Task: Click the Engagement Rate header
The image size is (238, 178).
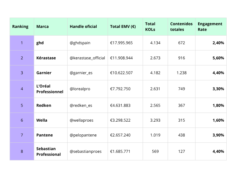Action: (210, 27)
